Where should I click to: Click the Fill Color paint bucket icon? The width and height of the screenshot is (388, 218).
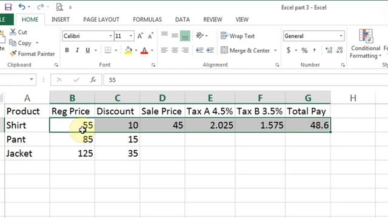(x=129, y=50)
